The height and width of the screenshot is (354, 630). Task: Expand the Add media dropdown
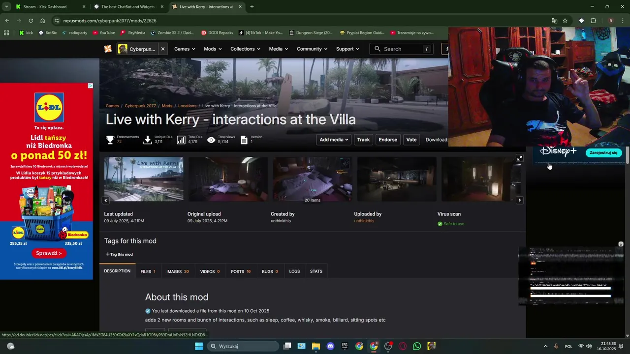(334, 140)
